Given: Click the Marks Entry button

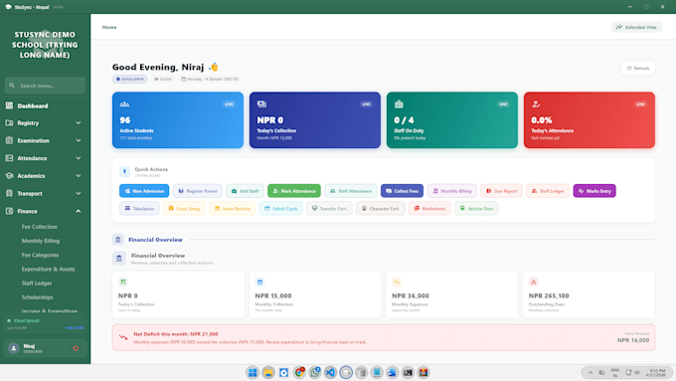Looking at the screenshot, I should (594, 191).
